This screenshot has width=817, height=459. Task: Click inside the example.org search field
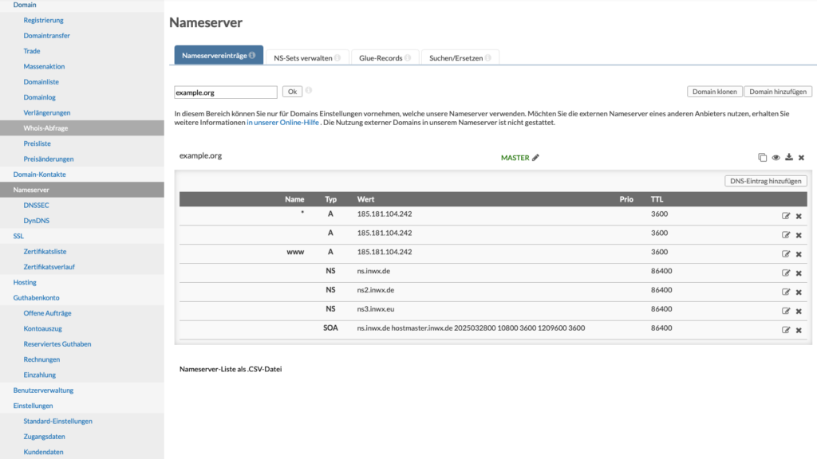pyautogui.click(x=224, y=92)
